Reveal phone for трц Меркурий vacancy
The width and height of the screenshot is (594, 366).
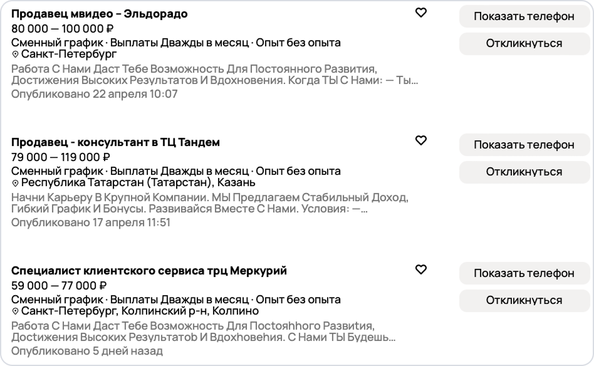(x=524, y=273)
